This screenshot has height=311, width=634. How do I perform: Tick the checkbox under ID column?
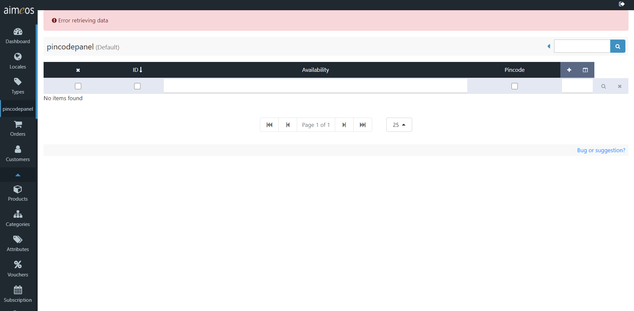[x=137, y=86]
